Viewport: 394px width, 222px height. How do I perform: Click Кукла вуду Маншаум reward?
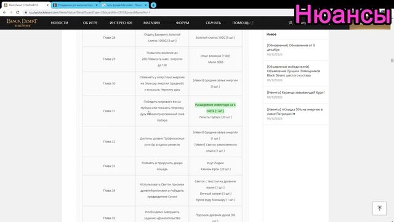215,200
